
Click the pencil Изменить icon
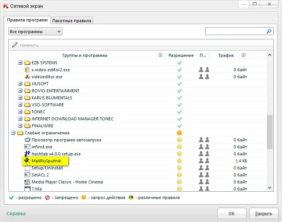pyautogui.click(x=15, y=45)
